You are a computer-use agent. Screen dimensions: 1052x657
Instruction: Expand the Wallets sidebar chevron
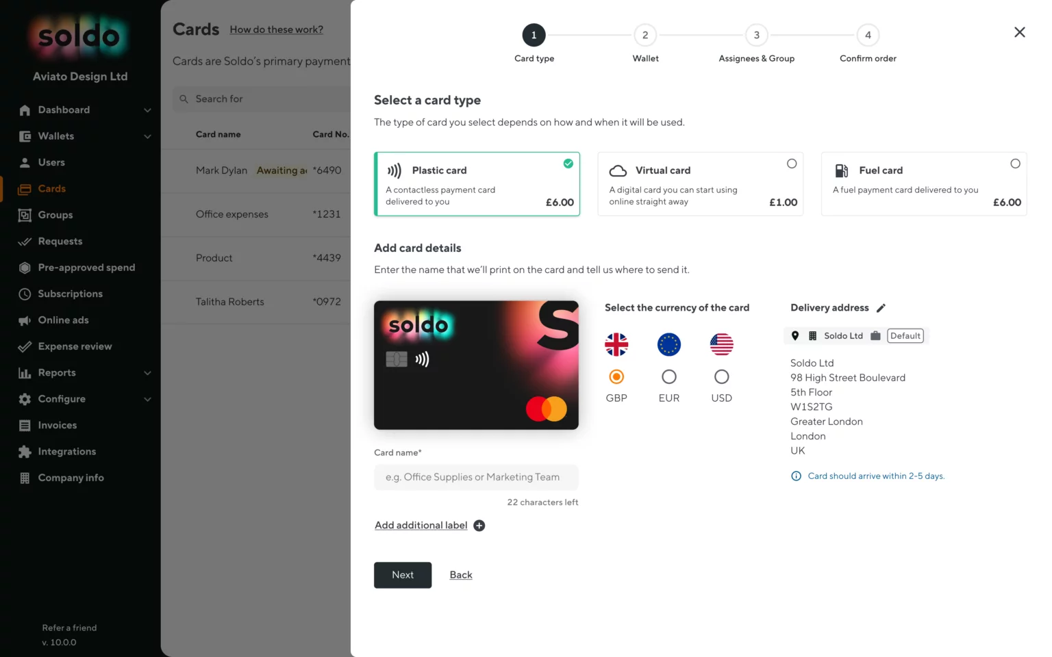tap(147, 136)
